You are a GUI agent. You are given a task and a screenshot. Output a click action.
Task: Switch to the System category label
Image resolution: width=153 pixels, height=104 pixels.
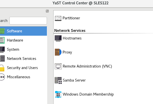[13, 49]
